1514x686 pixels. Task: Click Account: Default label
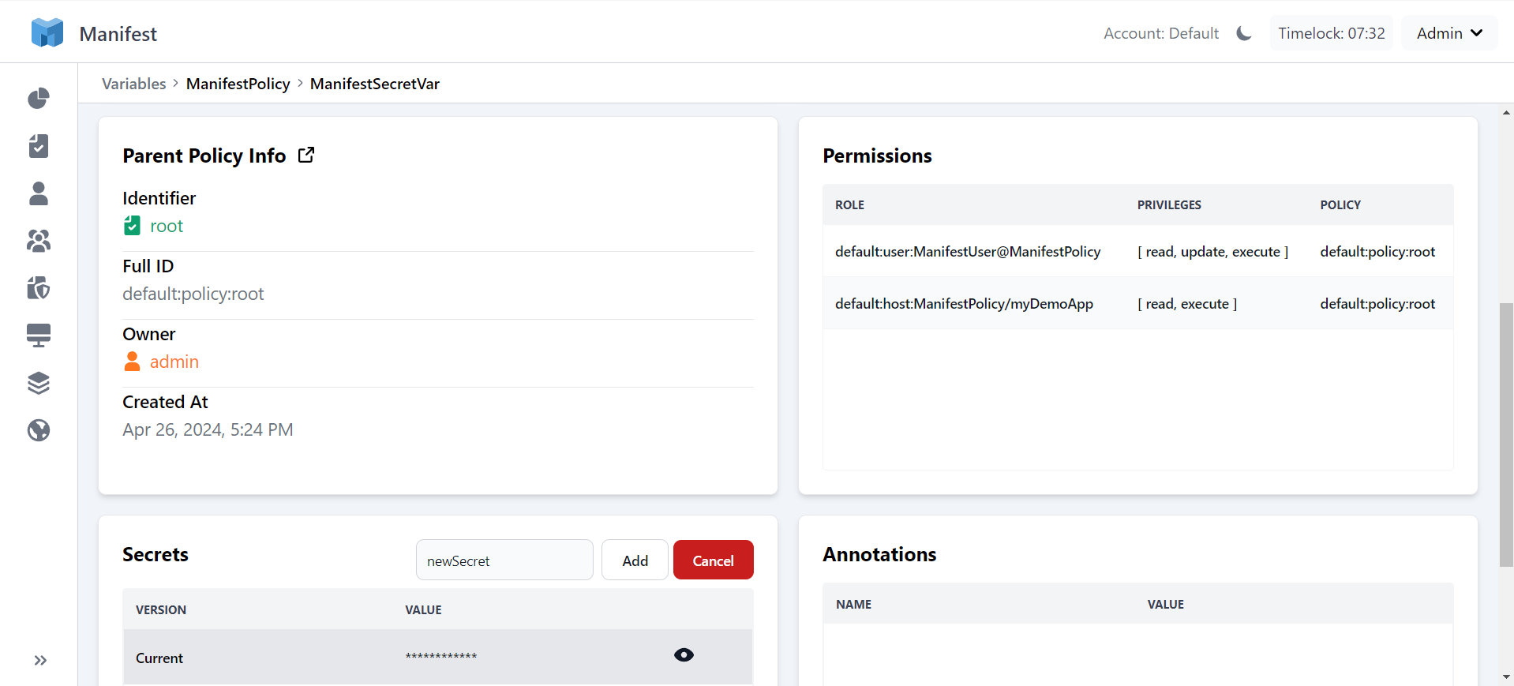[x=1161, y=33]
